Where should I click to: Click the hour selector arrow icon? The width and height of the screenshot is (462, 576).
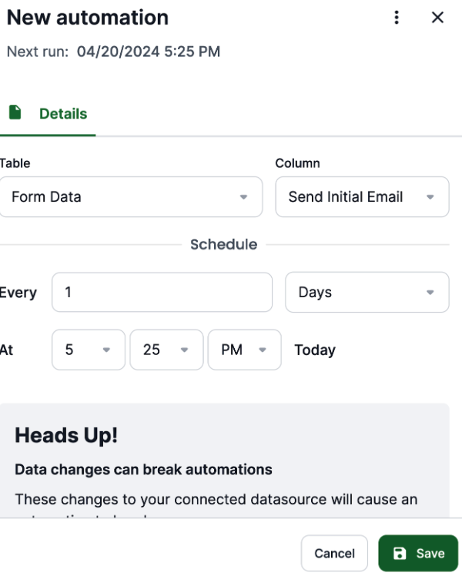[x=106, y=350]
